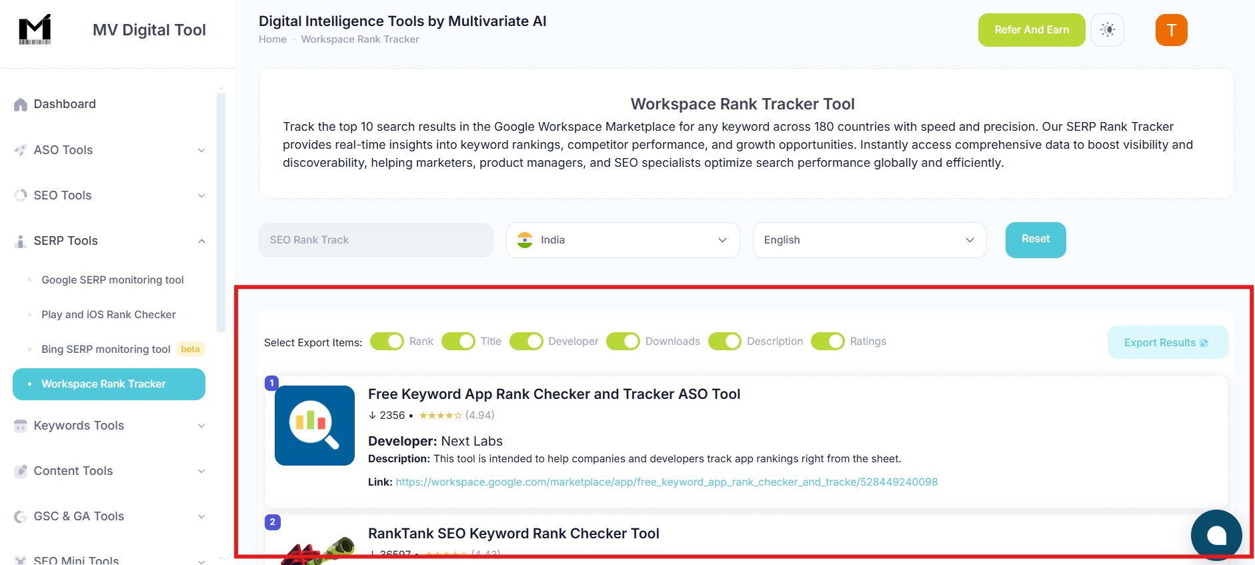Open the chat bubble widget

(1216, 535)
